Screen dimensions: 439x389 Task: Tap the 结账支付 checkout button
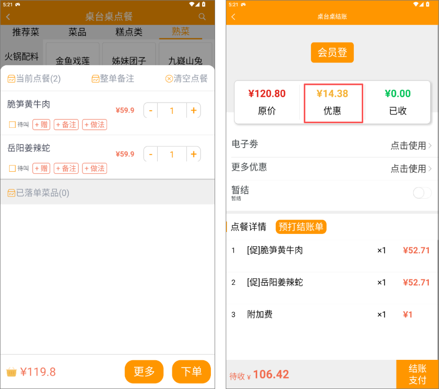(x=417, y=374)
